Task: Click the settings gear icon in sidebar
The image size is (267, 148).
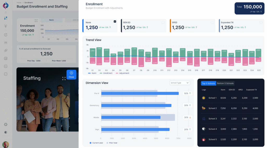Action: click(6, 125)
